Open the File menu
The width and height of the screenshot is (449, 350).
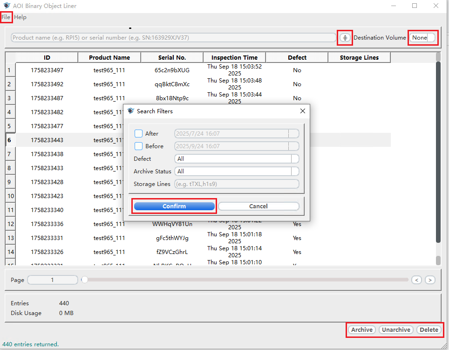(6, 17)
